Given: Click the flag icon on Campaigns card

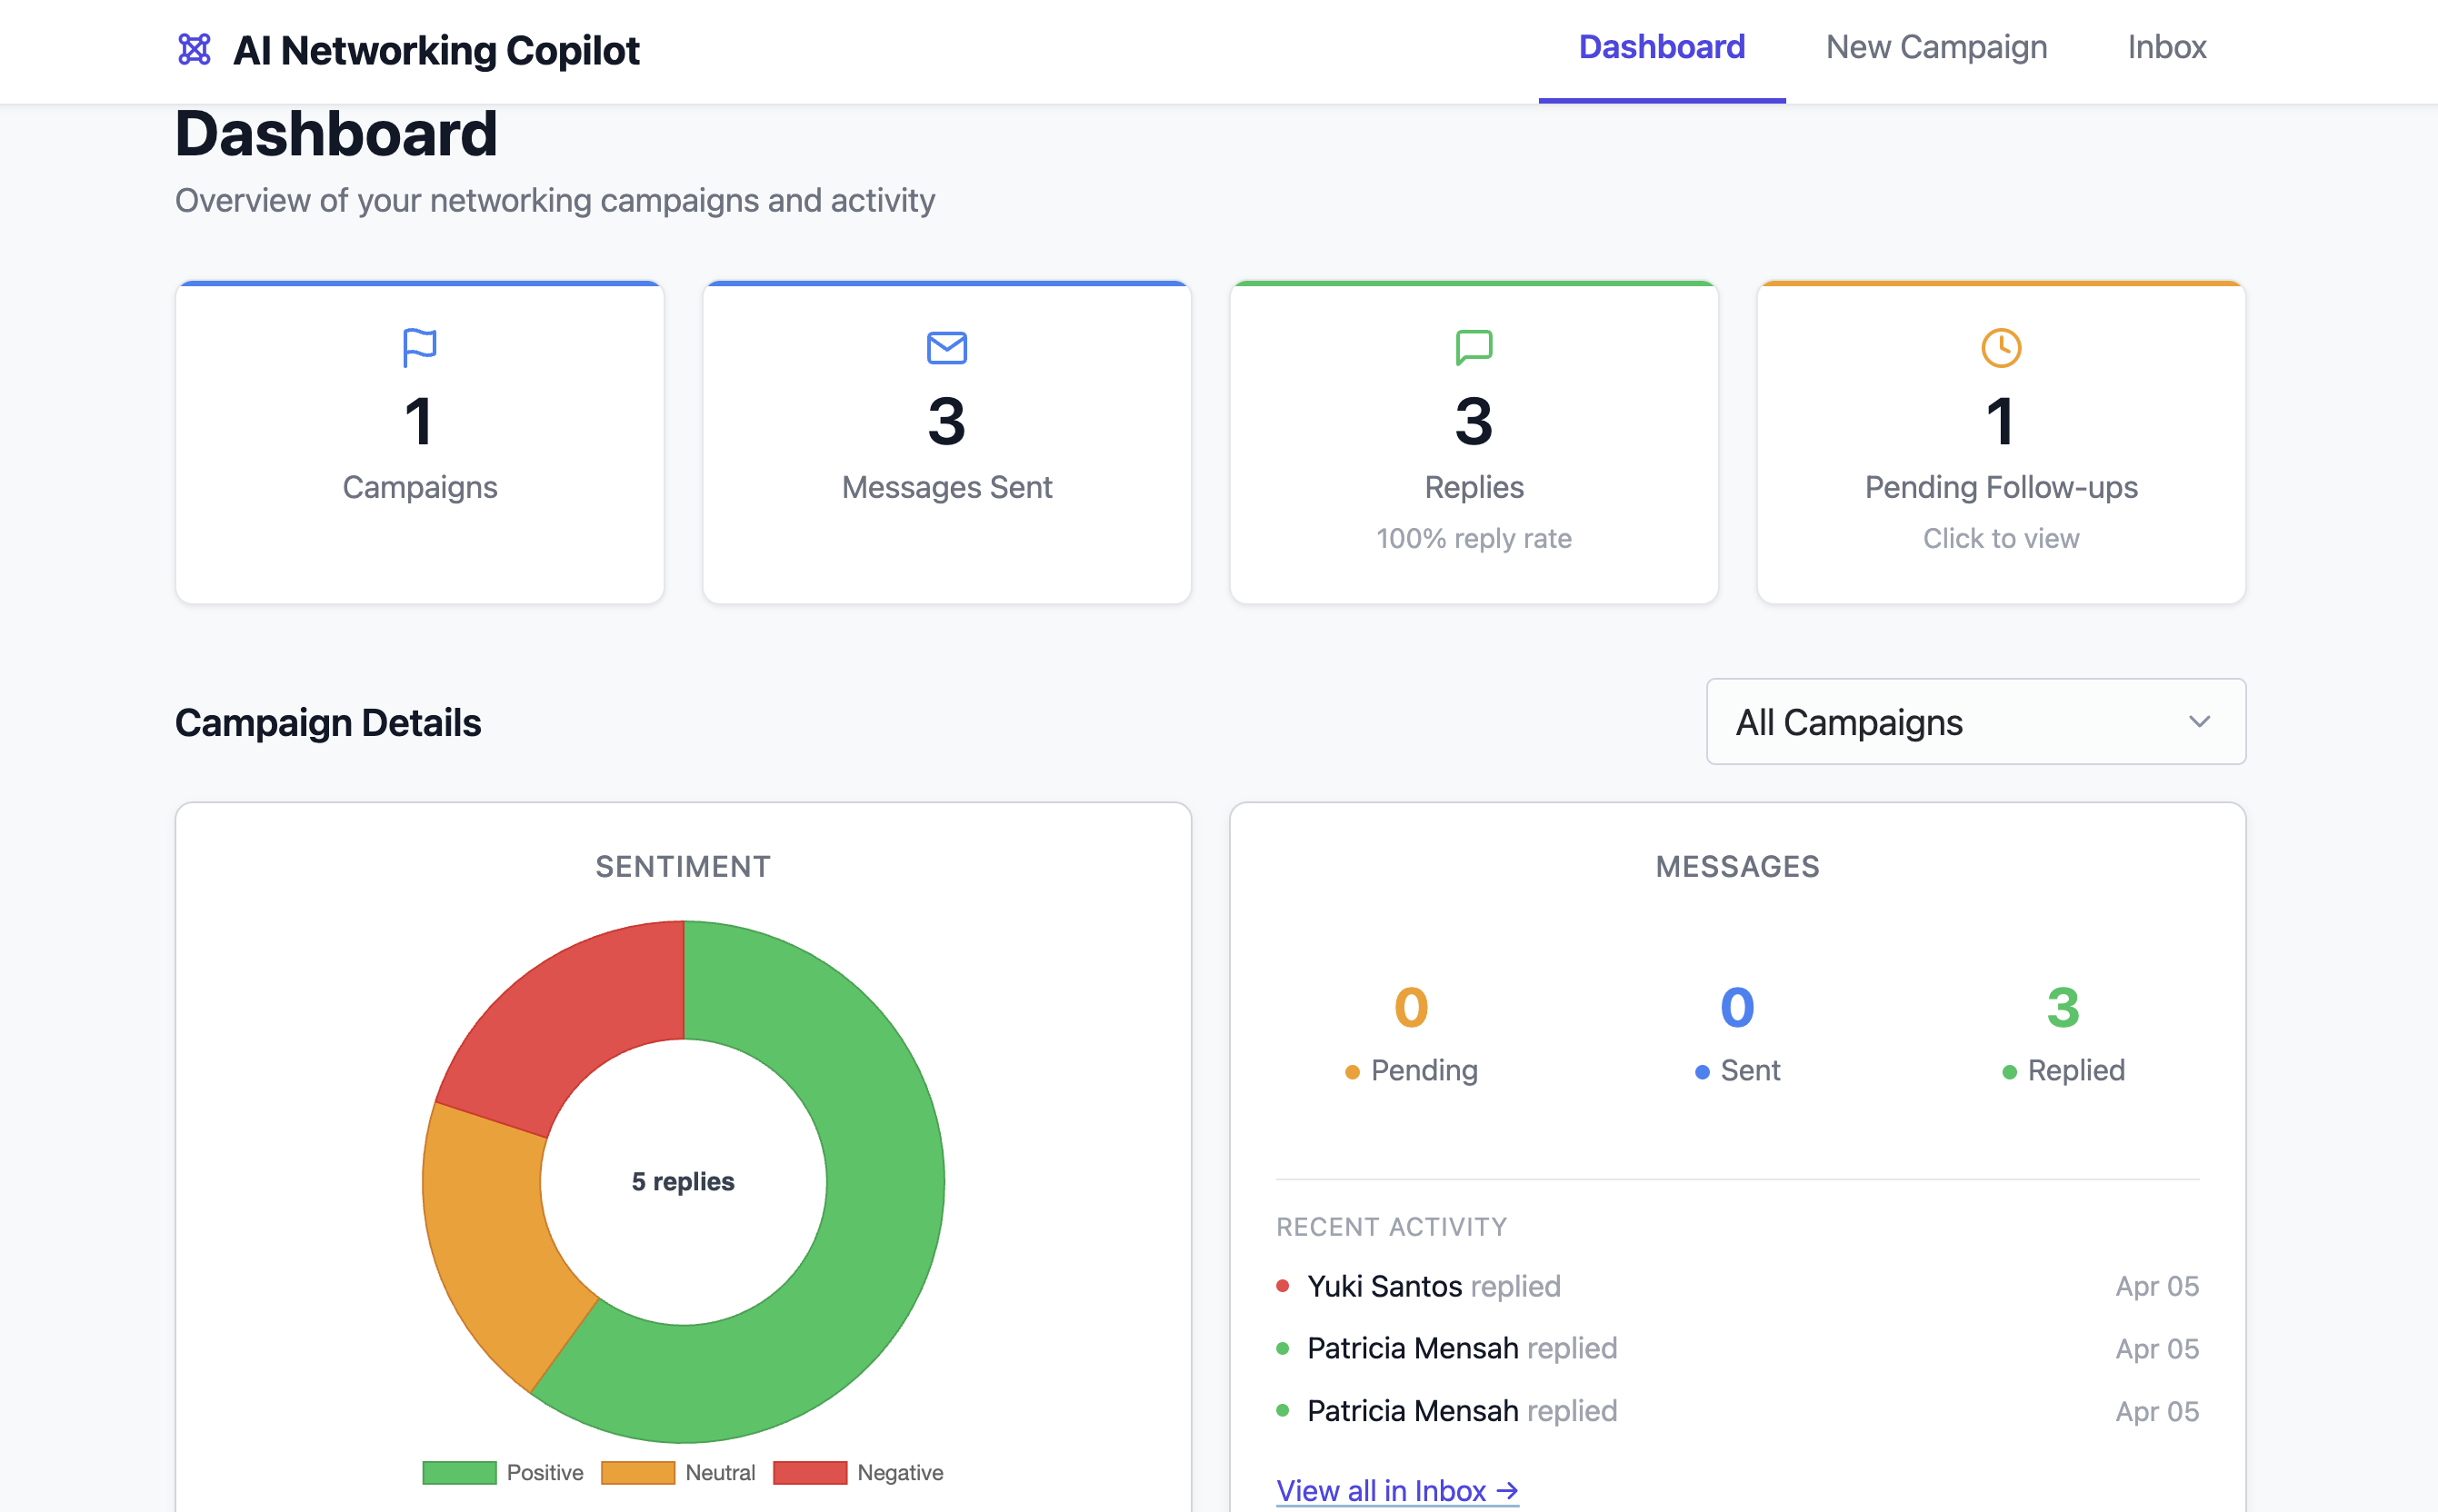Looking at the screenshot, I should (419, 348).
